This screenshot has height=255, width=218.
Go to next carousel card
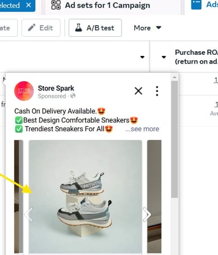(x=146, y=215)
